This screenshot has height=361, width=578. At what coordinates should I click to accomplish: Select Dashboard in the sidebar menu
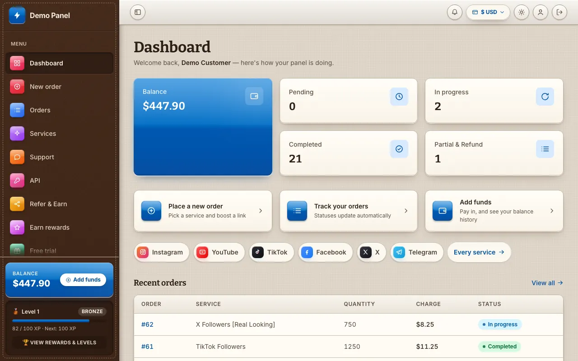[x=59, y=63]
